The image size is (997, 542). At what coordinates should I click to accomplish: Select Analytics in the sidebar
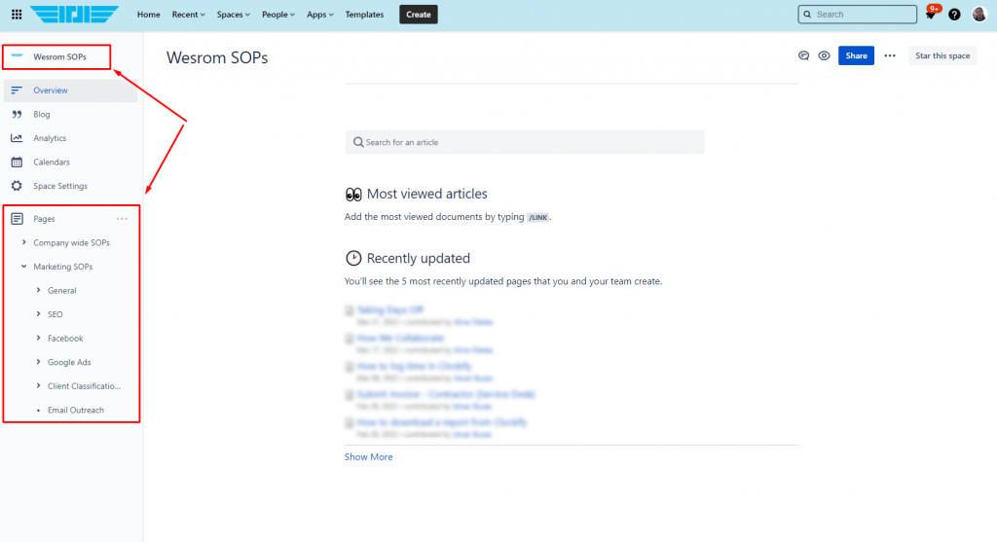(50, 138)
